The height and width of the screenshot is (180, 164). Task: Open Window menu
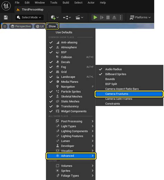(40, 2)
